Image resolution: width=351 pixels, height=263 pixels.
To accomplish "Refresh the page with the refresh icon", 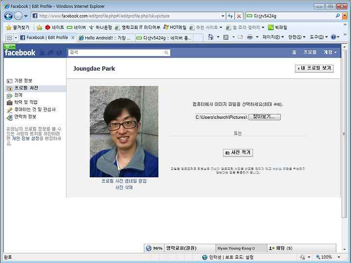I will pos(230,16).
